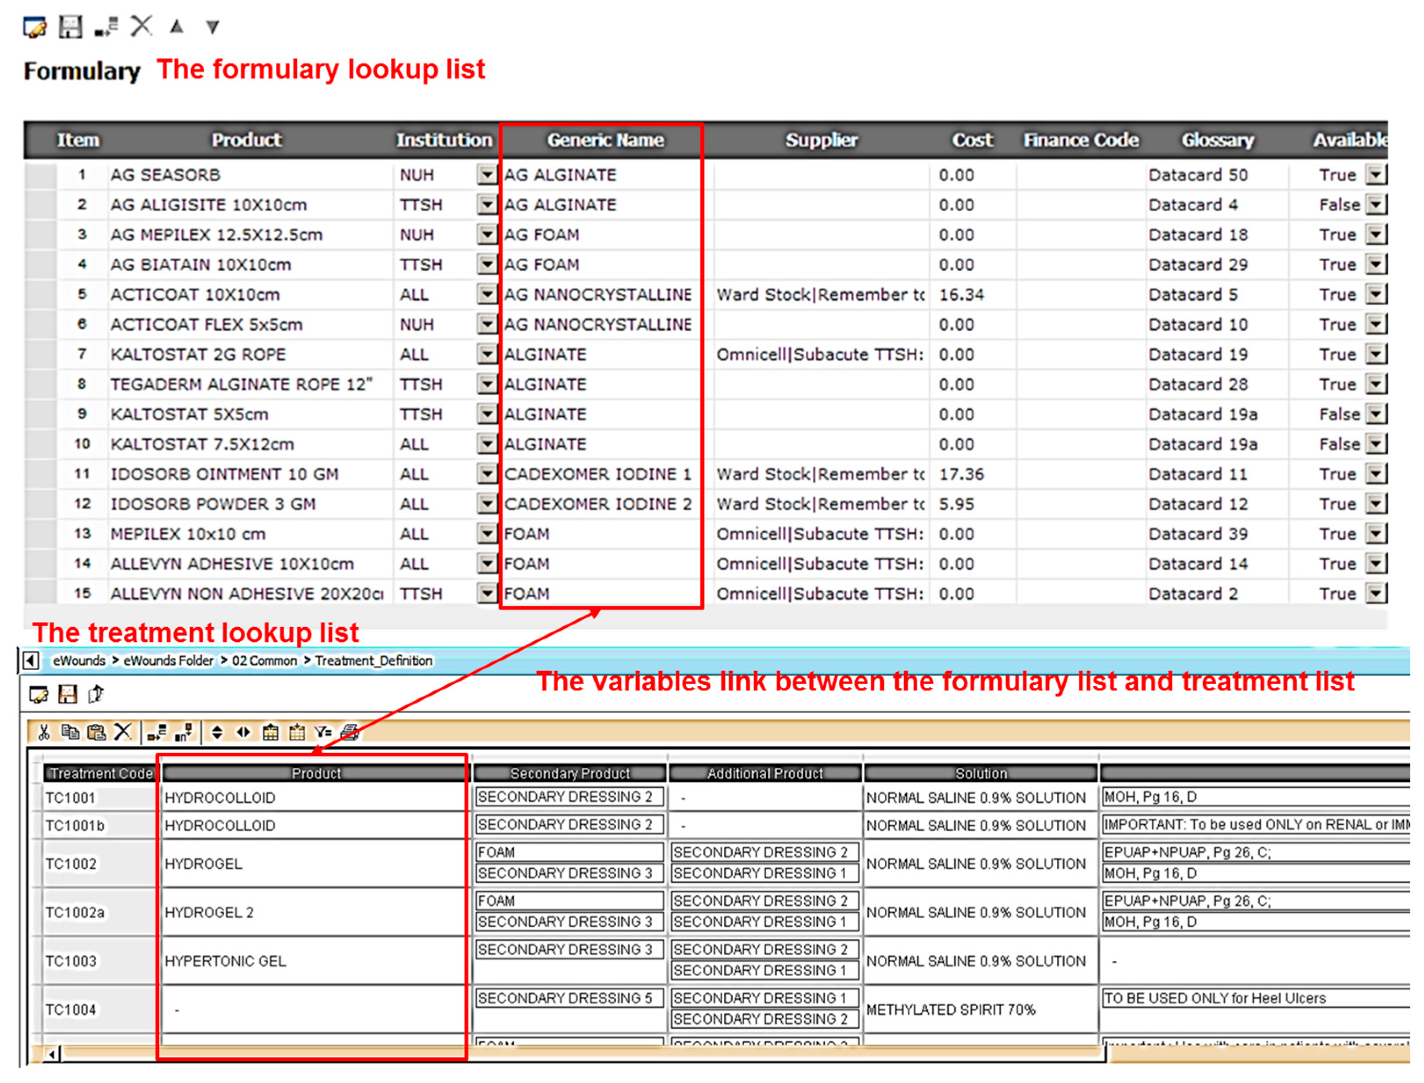Click the eWounds Folder breadcrumb
Screen dimensions: 1424x1083
click(168, 661)
